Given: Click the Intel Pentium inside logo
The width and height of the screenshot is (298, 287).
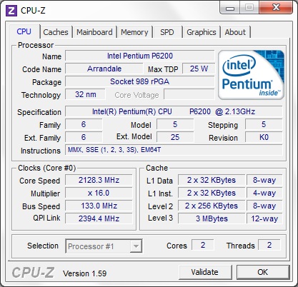Looking at the screenshot, I should point(251,75).
